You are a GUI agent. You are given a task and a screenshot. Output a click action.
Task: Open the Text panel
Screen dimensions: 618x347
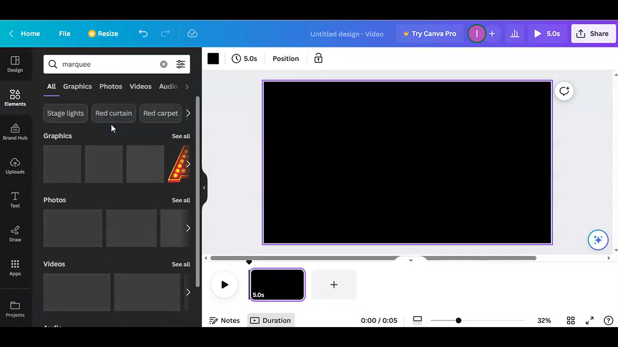click(15, 200)
